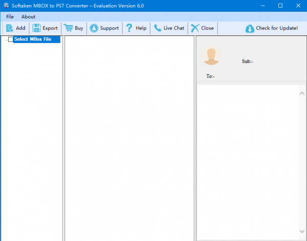Click the 'To:-' label

pos(210,76)
